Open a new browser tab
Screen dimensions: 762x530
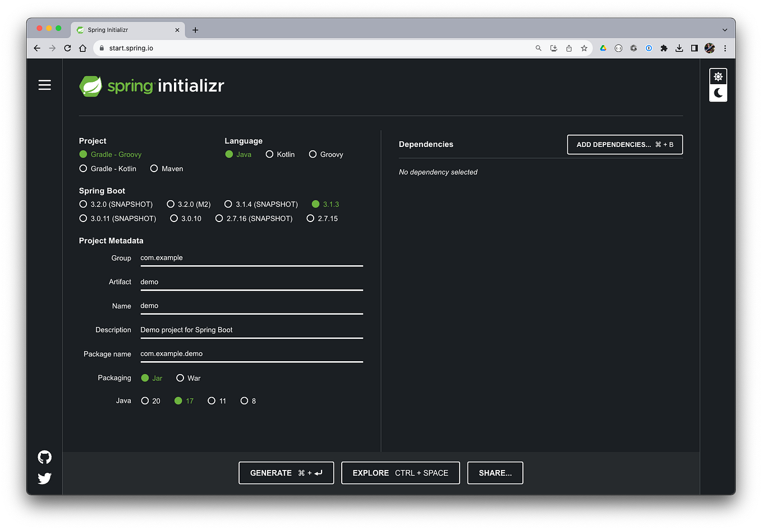click(195, 30)
